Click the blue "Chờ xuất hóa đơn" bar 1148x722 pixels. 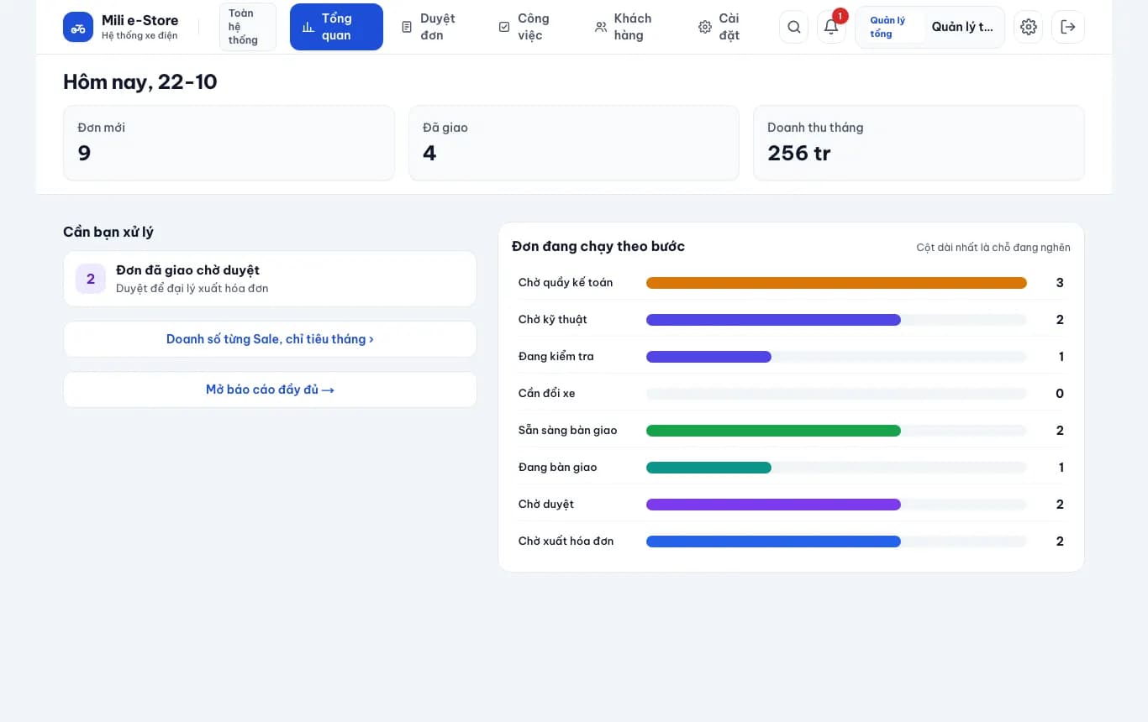pyautogui.click(x=773, y=541)
